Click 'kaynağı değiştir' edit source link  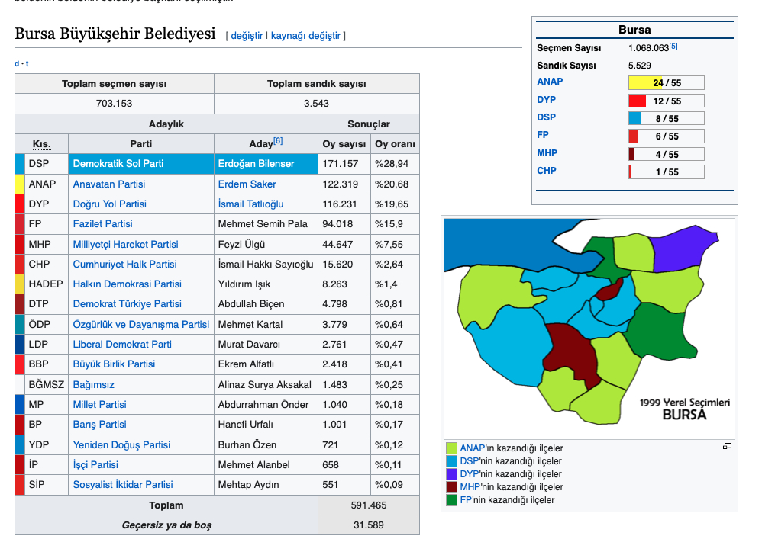point(306,36)
